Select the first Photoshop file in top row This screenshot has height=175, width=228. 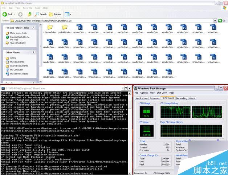(x=80, y=27)
